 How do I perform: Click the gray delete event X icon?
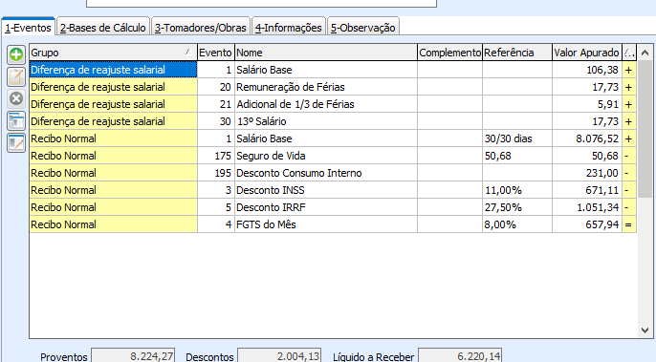coord(16,99)
